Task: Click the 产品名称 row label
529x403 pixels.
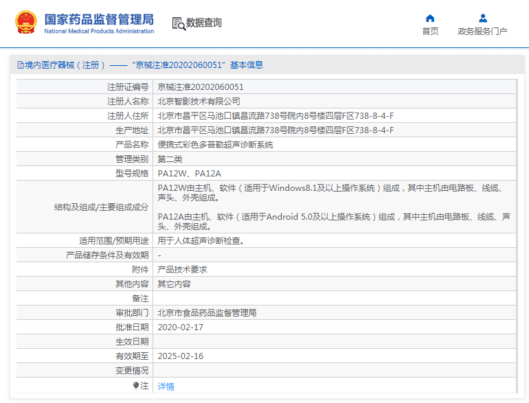Action: pos(132,145)
